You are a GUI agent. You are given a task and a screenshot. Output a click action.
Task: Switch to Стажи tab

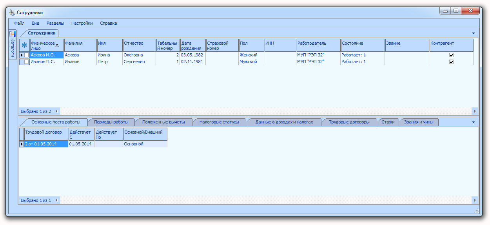pyautogui.click(x=388, y=122)
